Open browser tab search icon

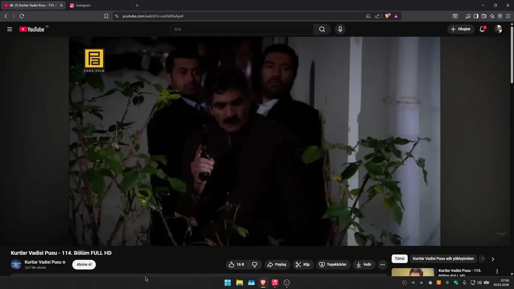click(455, 16)
